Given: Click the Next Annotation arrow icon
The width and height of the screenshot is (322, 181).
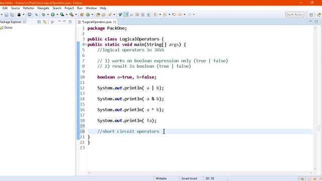Looking at the screenshot, I should [155, 15].
